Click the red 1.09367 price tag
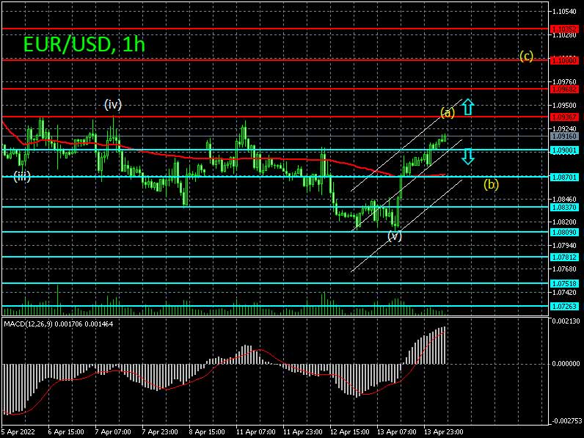 click(564, 117)
